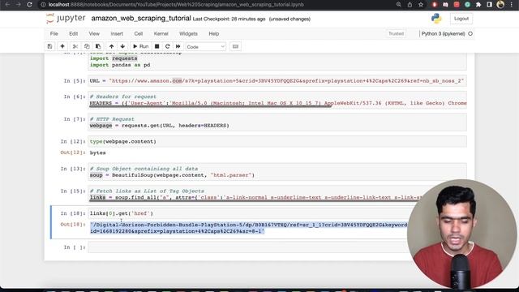Screen dimensions: 519x292
Task: Click the browser back arrow
Action: click(7, 5)
